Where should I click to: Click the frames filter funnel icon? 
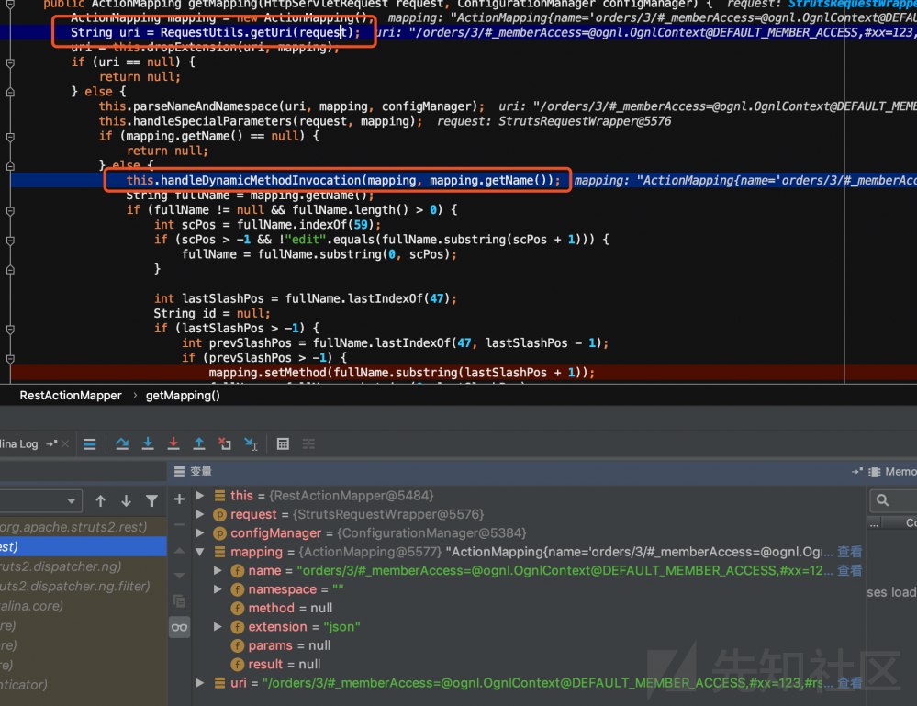click(x=152, y=500)
